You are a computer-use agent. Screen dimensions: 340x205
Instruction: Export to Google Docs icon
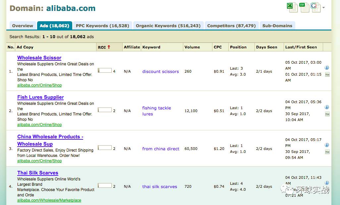pos(315,7)
